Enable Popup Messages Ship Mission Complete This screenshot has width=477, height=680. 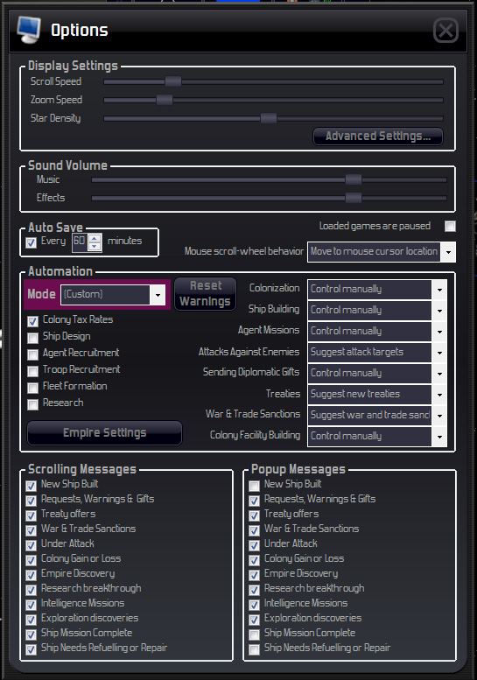click(x=254, y=634)
